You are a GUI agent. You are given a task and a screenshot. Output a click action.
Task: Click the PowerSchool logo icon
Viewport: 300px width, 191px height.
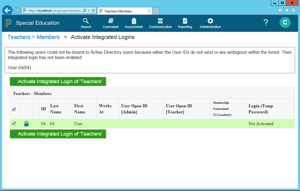(x=8, y=23)
